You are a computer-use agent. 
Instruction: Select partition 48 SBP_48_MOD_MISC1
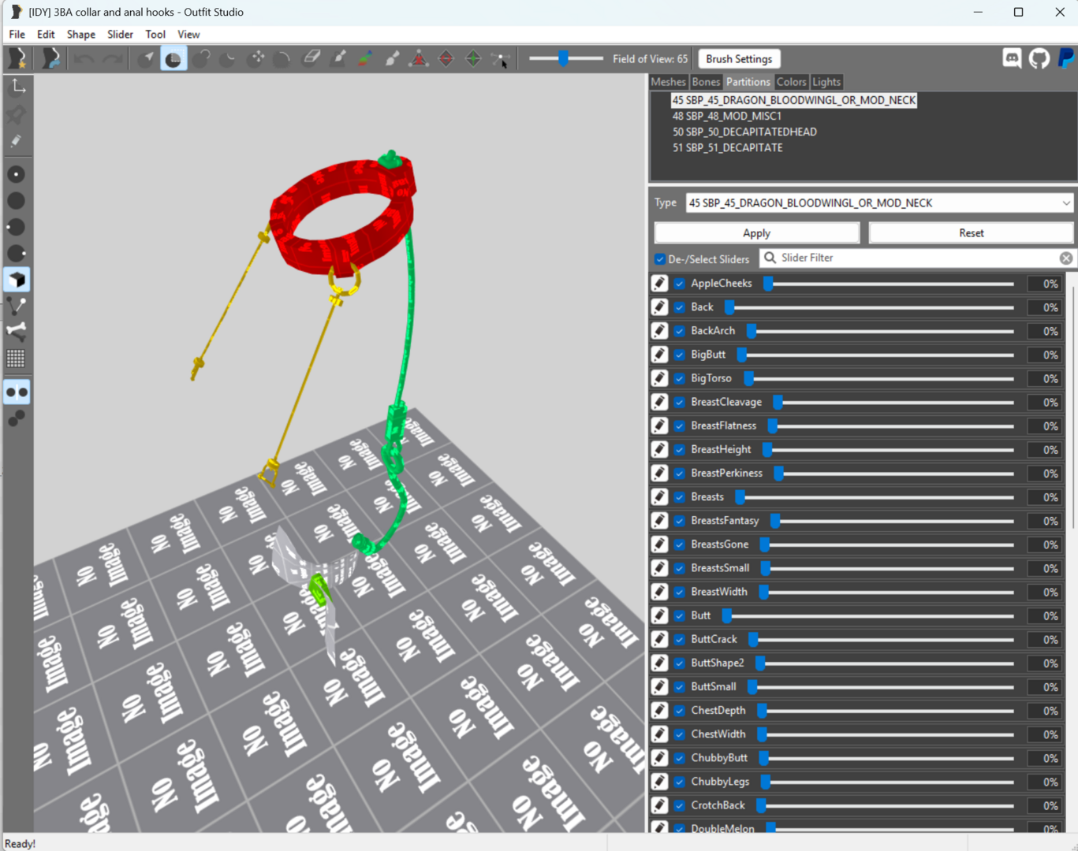tap(727, 116)
